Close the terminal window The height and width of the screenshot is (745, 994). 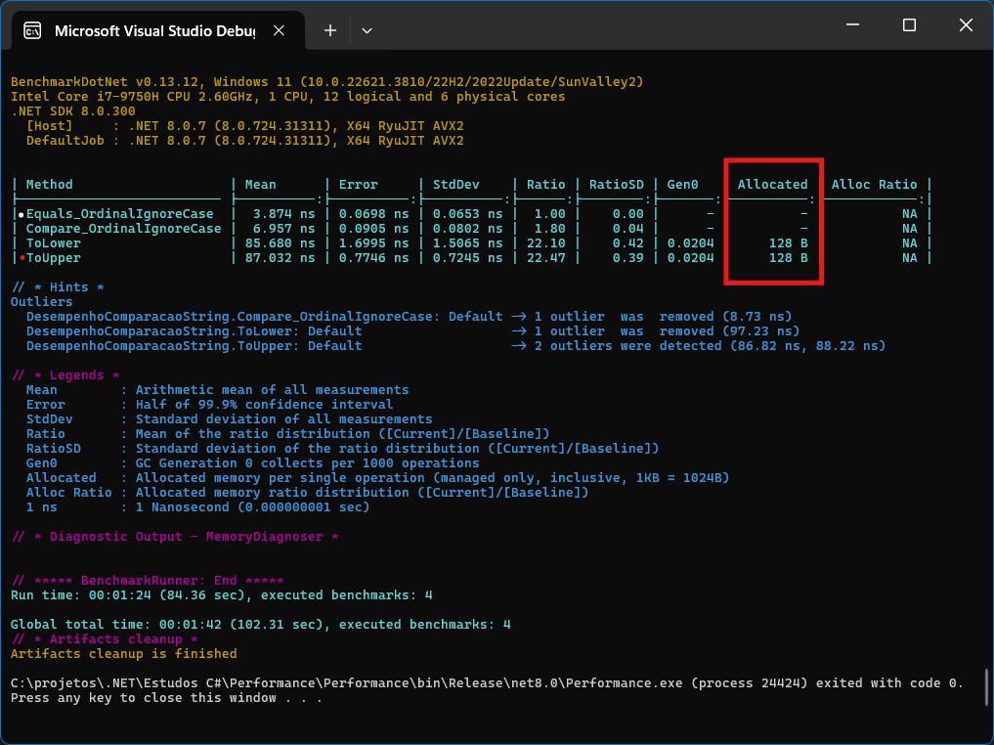pos(966,24)
